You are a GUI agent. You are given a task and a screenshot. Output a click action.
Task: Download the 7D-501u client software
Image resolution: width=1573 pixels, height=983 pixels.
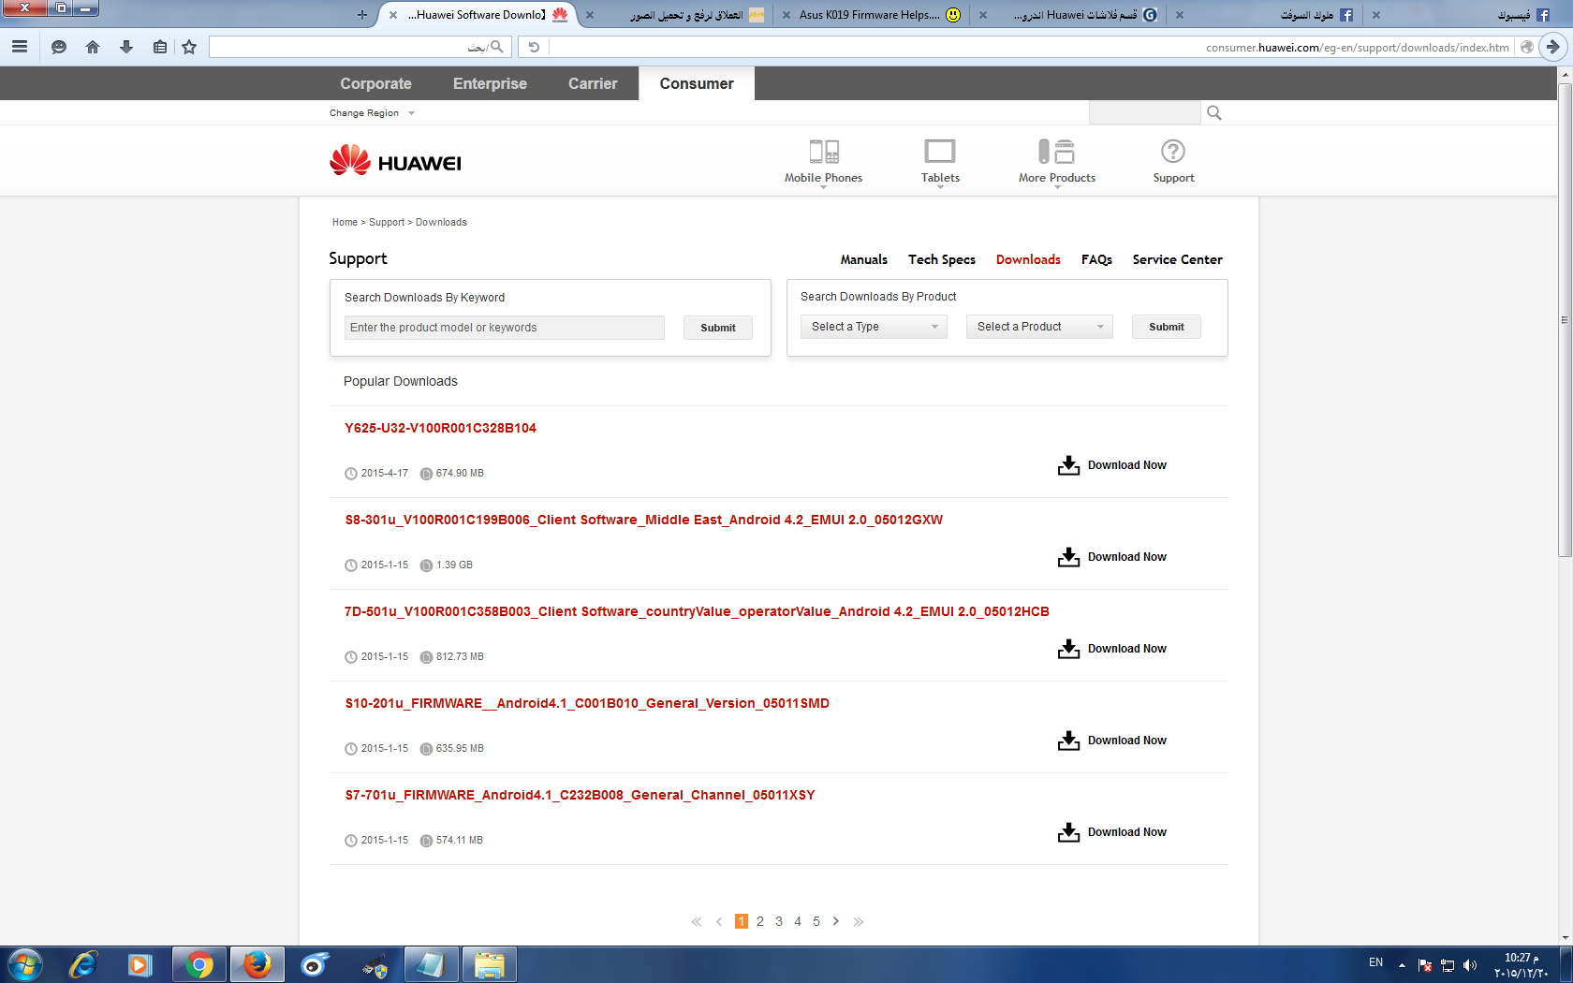pyautogui.click(x=1112, y=649)
